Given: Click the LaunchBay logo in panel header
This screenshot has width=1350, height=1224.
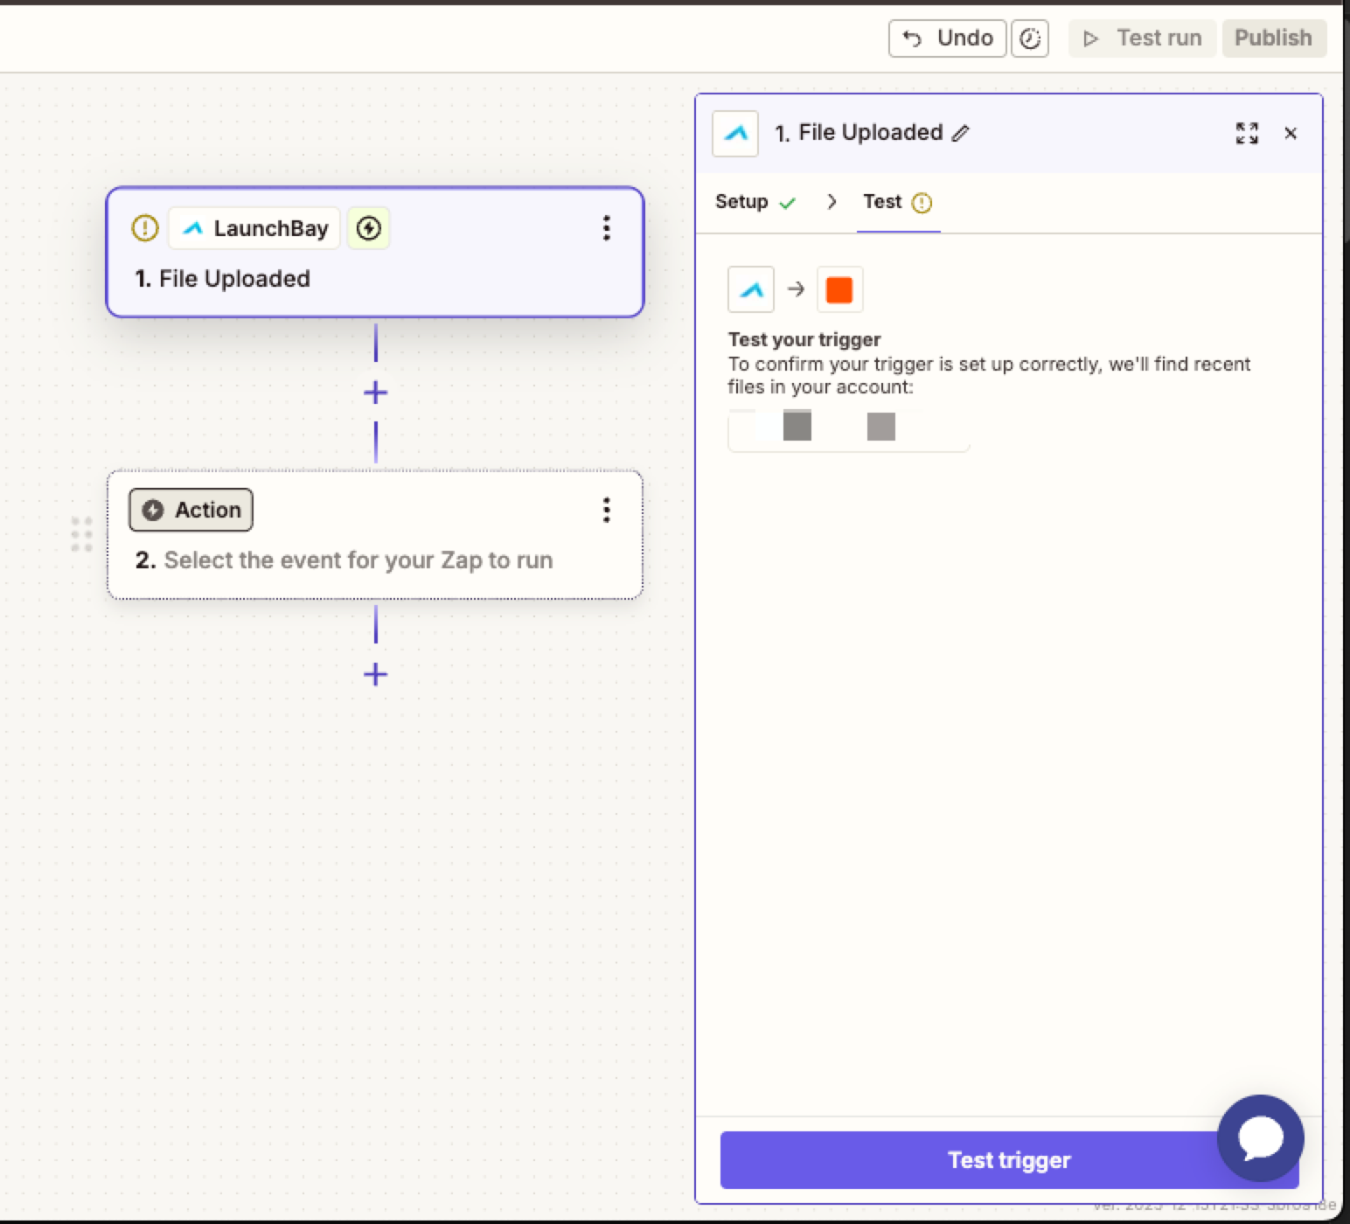Looking at the screenshot, I should click(x=735, y=133).
